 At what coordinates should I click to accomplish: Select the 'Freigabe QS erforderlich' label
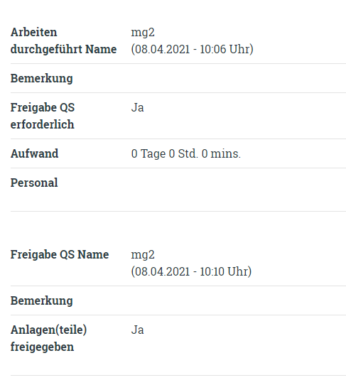[x=43, y=116]
